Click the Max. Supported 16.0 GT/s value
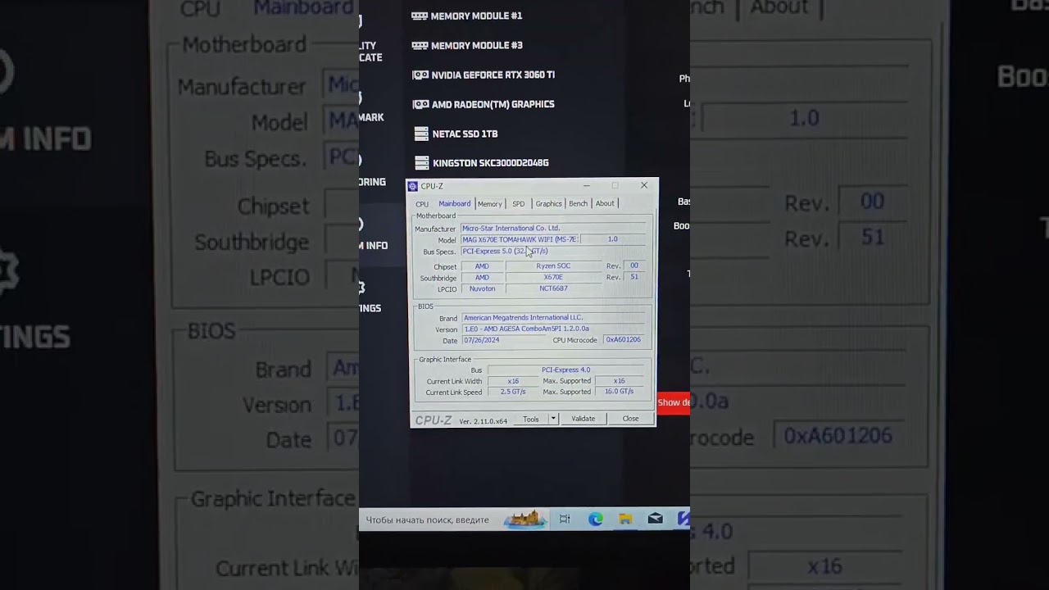 click(x=620, y=392)
